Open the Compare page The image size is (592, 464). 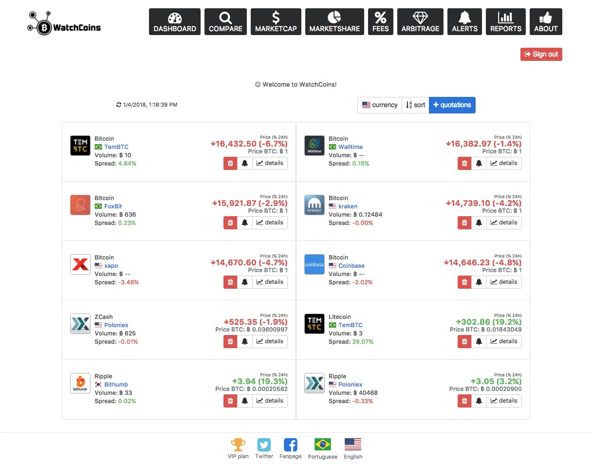[x=225, y=22]
